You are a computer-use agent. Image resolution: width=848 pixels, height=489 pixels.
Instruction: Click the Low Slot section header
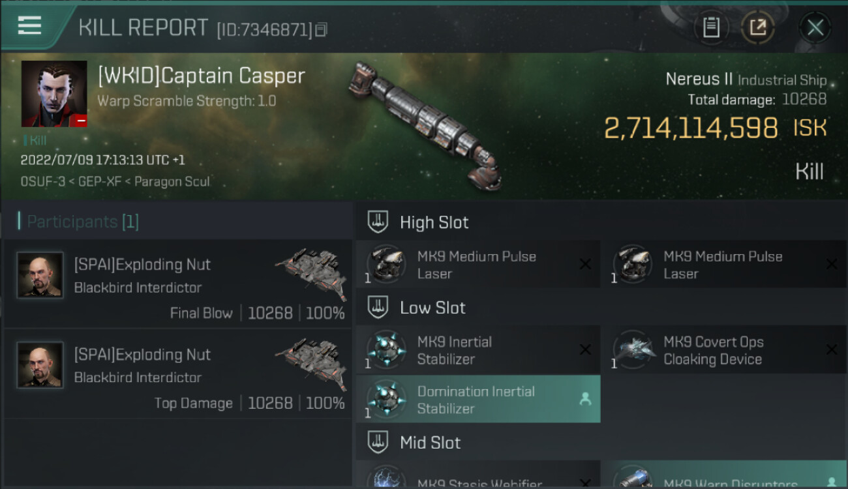click(x=432, y=308)
